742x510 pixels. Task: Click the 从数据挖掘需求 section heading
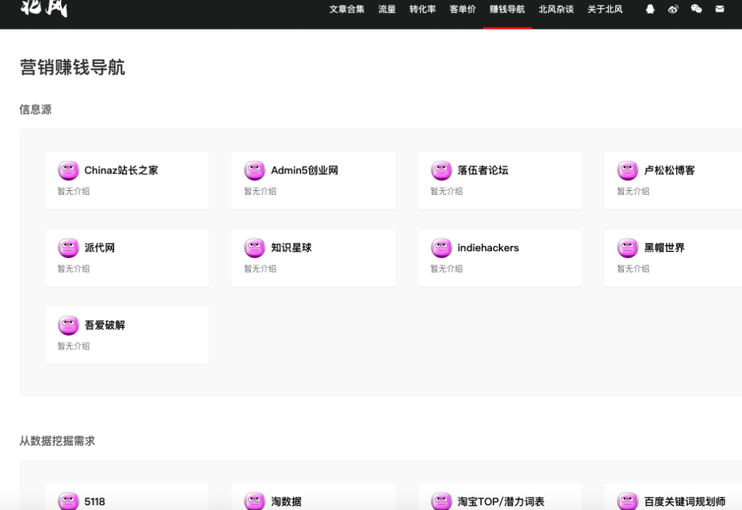(57, 441)
